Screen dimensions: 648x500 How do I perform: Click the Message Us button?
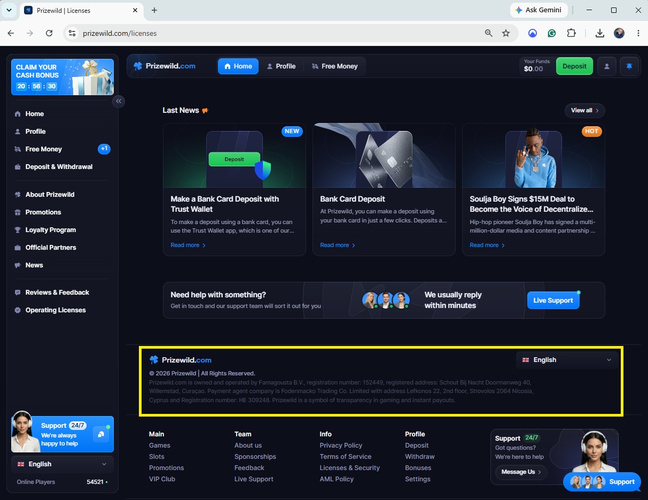tap(521, 472)
